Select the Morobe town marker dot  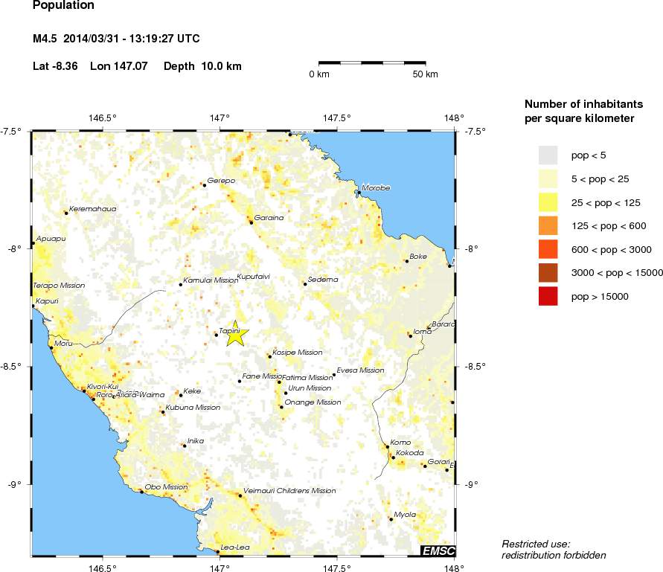[359, 193]
